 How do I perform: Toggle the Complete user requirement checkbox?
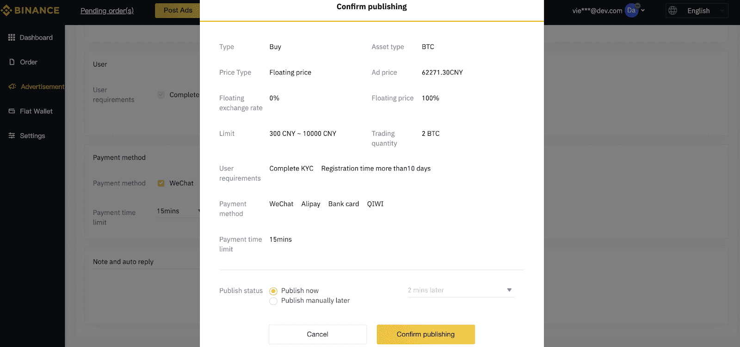161,95
